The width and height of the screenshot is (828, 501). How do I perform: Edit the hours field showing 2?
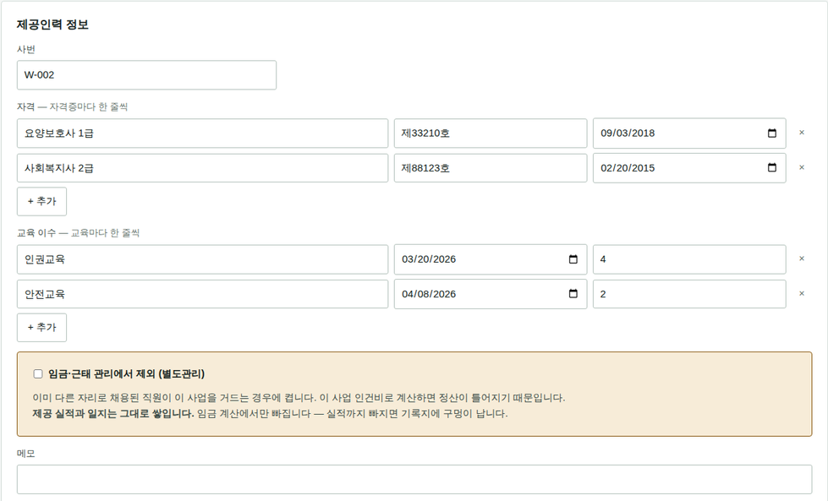[689, 294]
